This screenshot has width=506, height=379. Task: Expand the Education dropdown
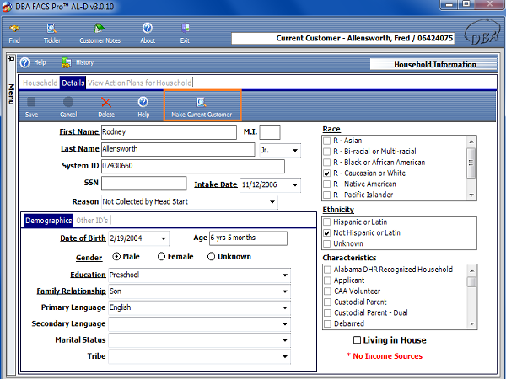pyautogui.click(x=283, y=275)
